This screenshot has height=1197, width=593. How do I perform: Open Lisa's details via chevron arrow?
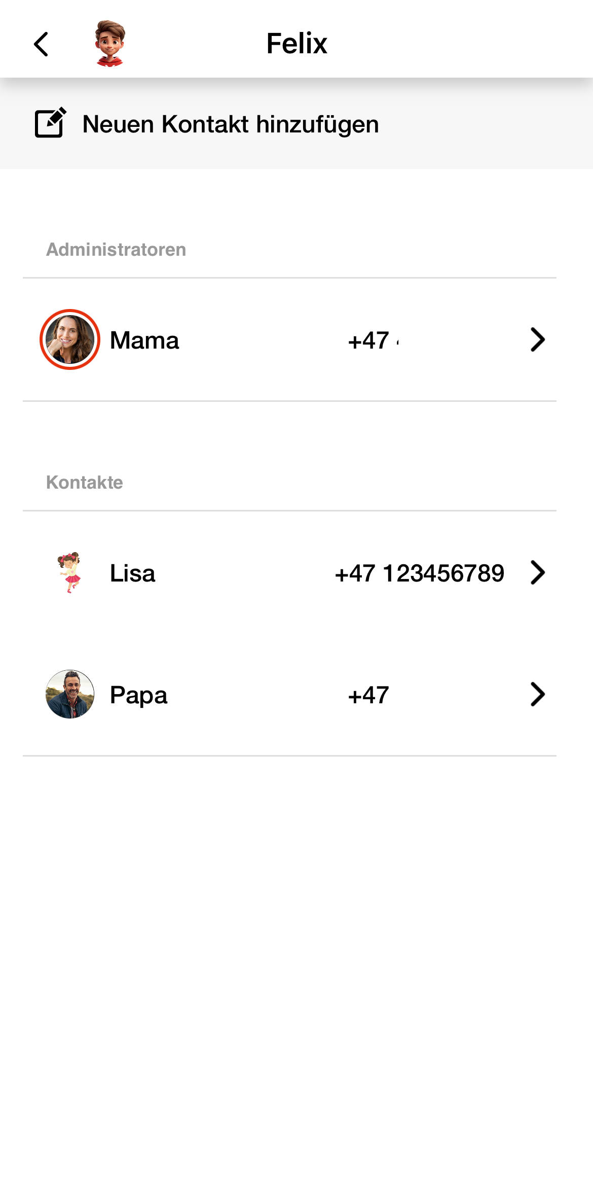point(537,572)
